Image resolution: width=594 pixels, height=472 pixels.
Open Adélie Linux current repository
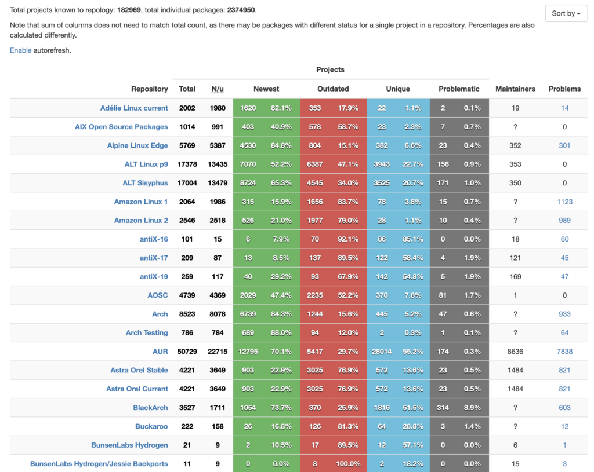(134, 108)
